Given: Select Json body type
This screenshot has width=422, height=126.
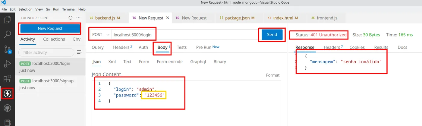Looking at the screenshot, I should (96, 61).
